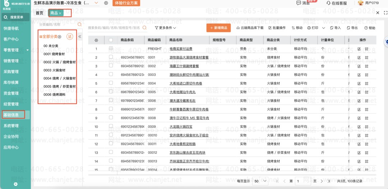Edit the 电商买家付运费 row via pencil icon
This screenshot has height=189, width=388.
359,49
